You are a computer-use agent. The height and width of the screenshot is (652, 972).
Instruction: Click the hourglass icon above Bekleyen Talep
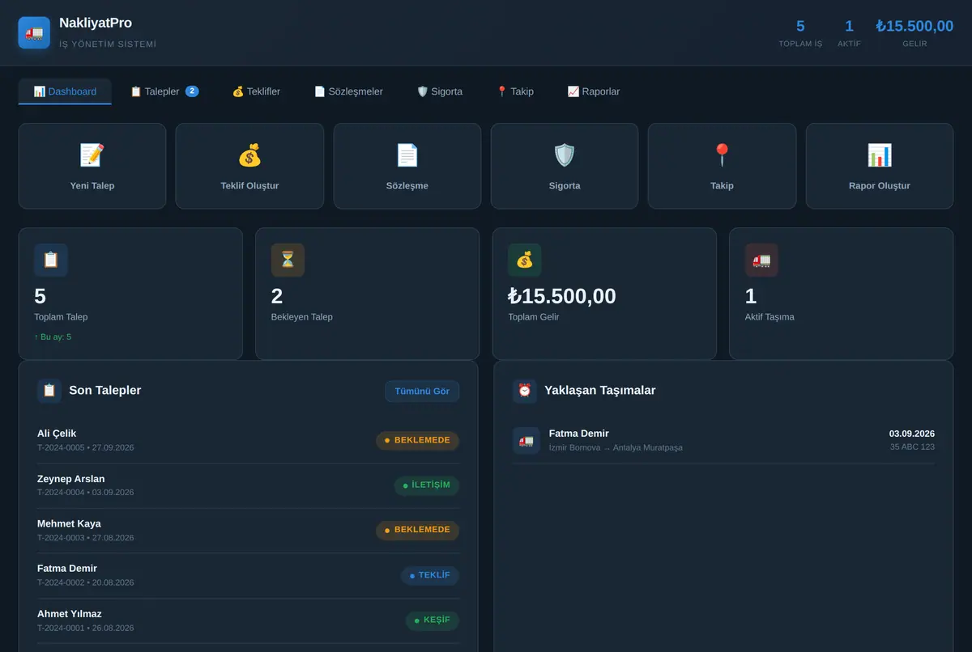[288, 260]
